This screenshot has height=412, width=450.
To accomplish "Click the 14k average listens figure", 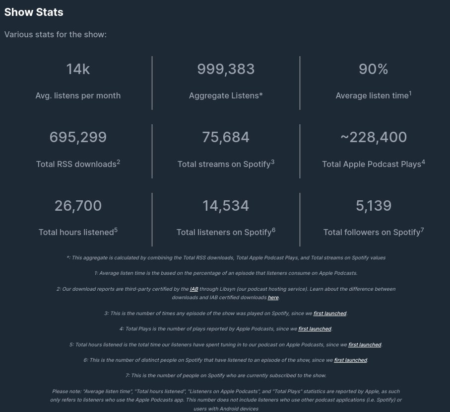I will (x=78, y=69).
